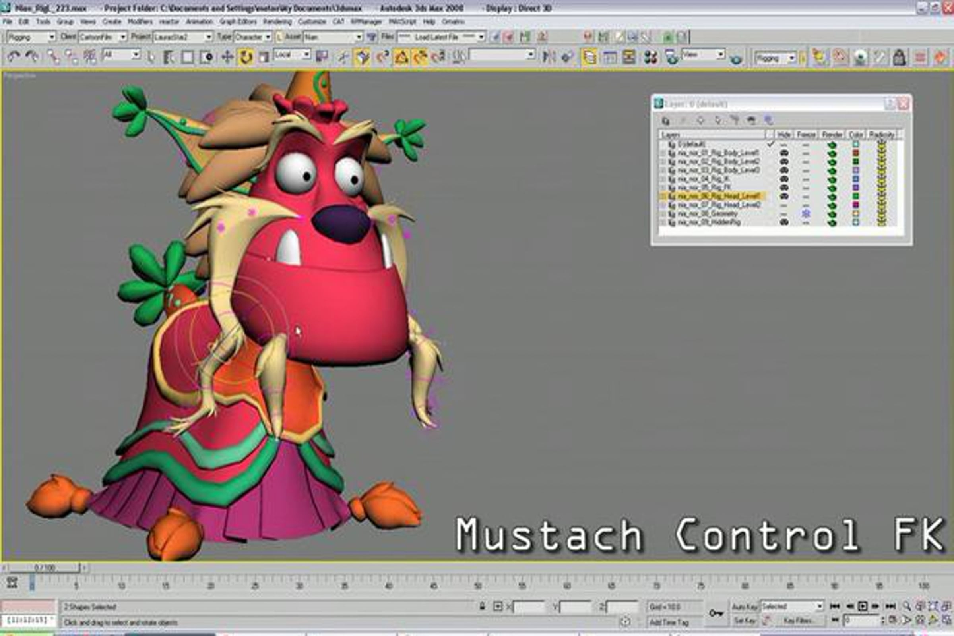Screen dimensions: 954x636
Task: Choose the Rectangular Selection Region tool
Action: coord(187,57)
